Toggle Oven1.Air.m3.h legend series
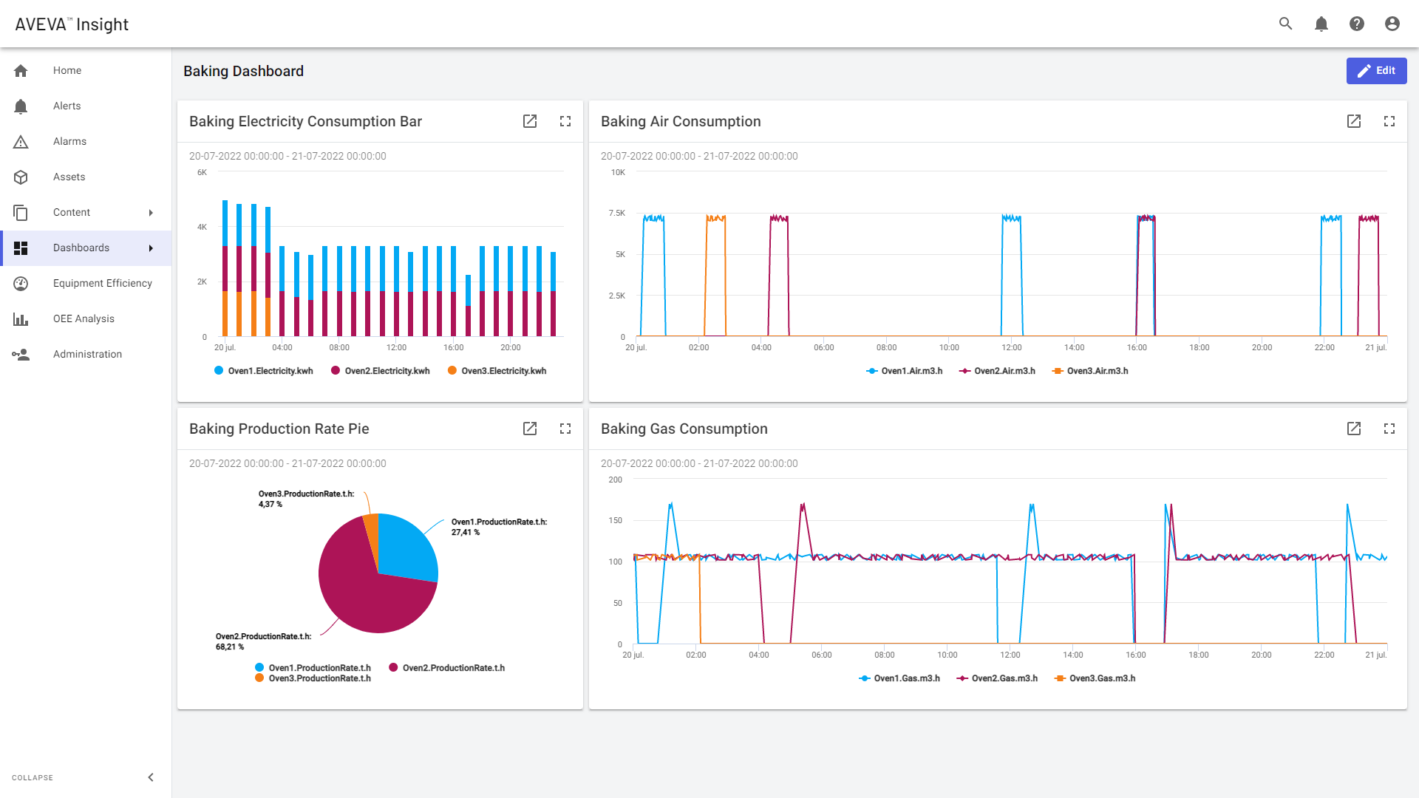 [905, 371]
